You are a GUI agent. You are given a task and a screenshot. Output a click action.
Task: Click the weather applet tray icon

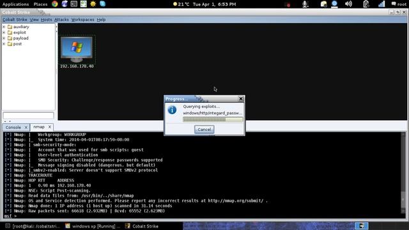click(x=324, y=4)
